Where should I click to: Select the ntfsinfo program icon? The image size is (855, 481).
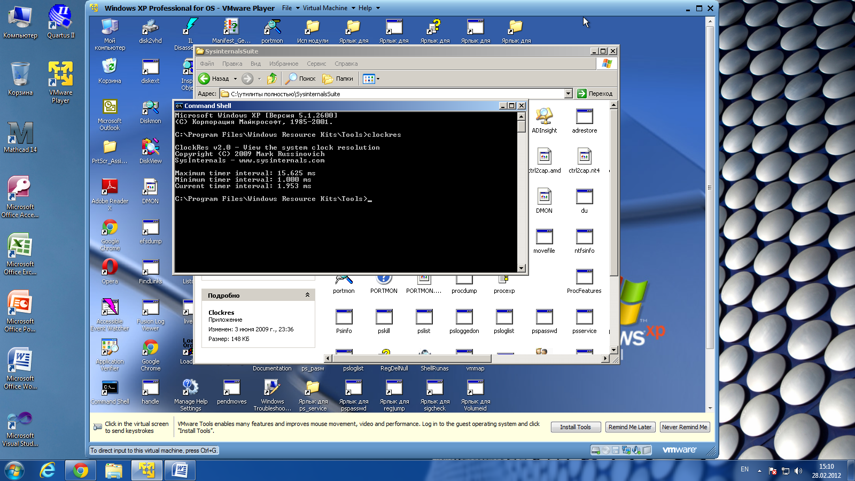click(x=584, y=240)
